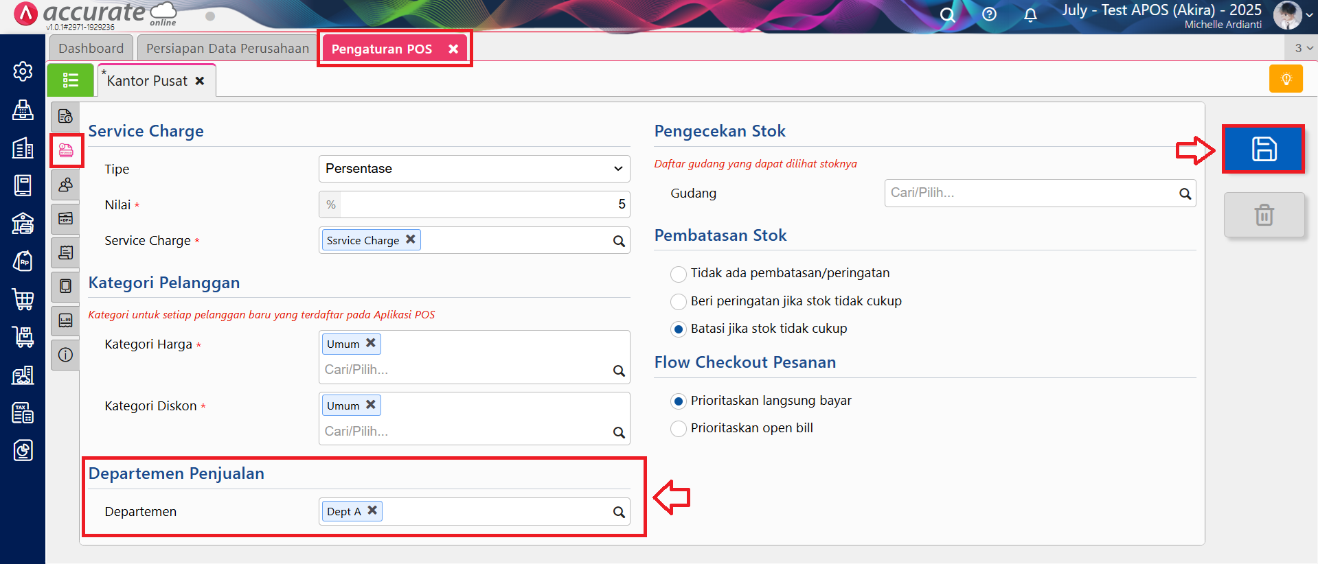Open the notifications bell icon
The image size is (1318, 564).
click(1030, 14)
